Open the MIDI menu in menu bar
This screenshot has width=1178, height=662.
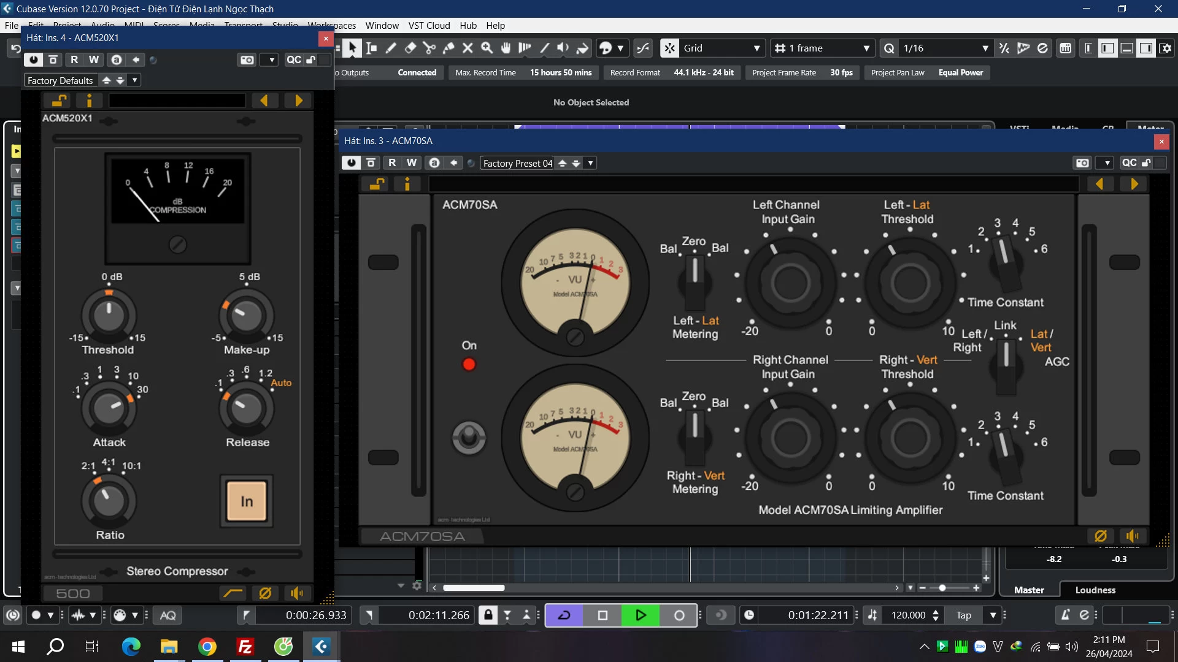(x=134, y=25)
